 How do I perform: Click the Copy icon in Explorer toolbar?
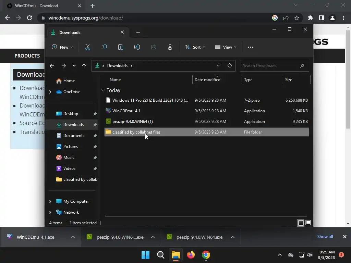[x=104, y=47]
